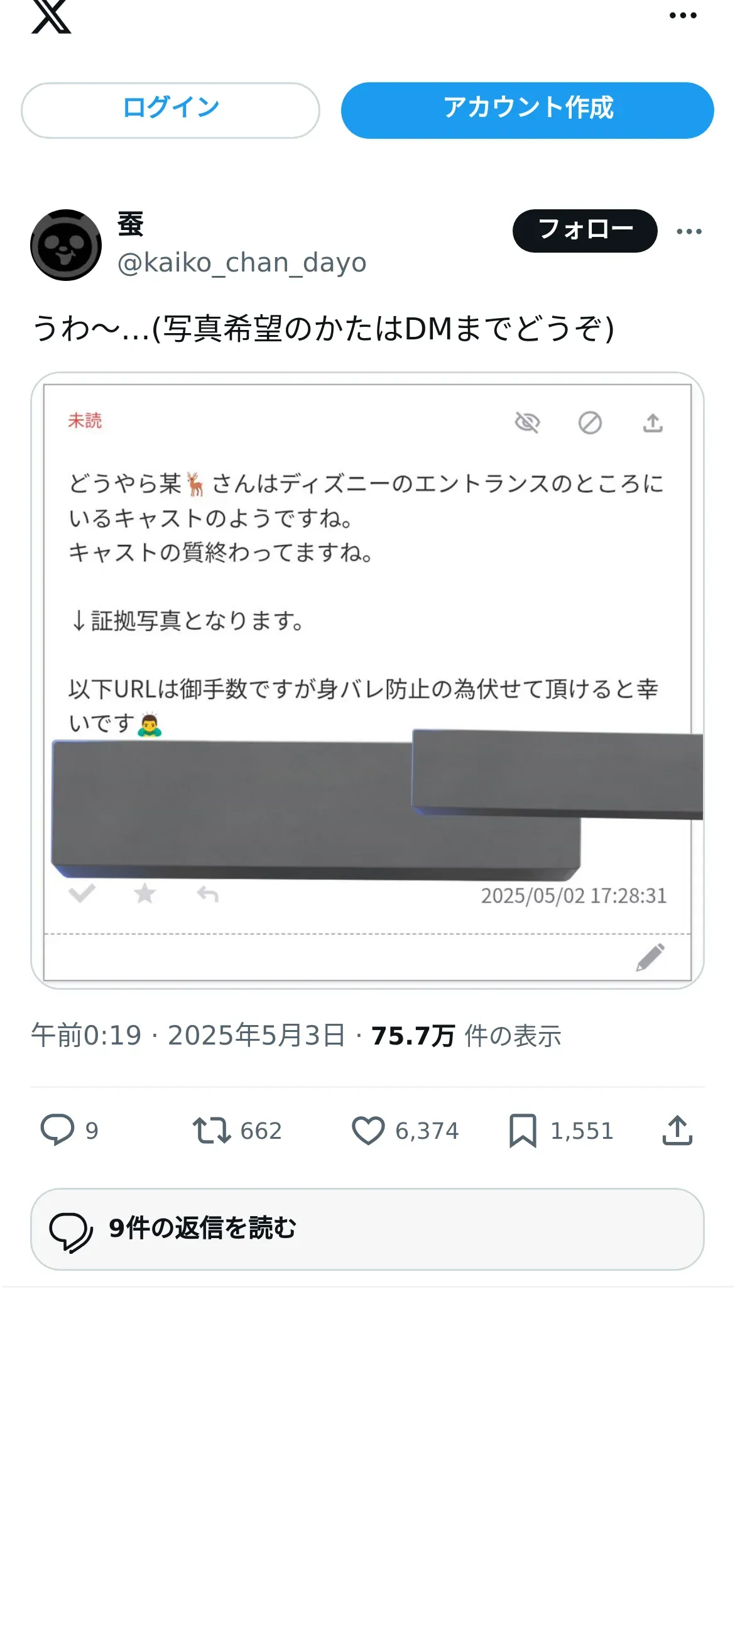Click the checkmark icon below the message
Screen dimensions: 735x1646
82,892
